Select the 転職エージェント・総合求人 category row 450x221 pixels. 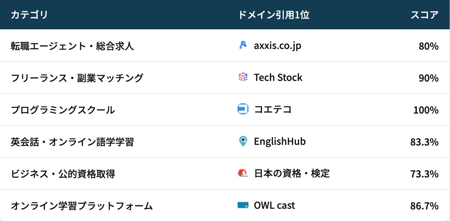pos(72,46)
